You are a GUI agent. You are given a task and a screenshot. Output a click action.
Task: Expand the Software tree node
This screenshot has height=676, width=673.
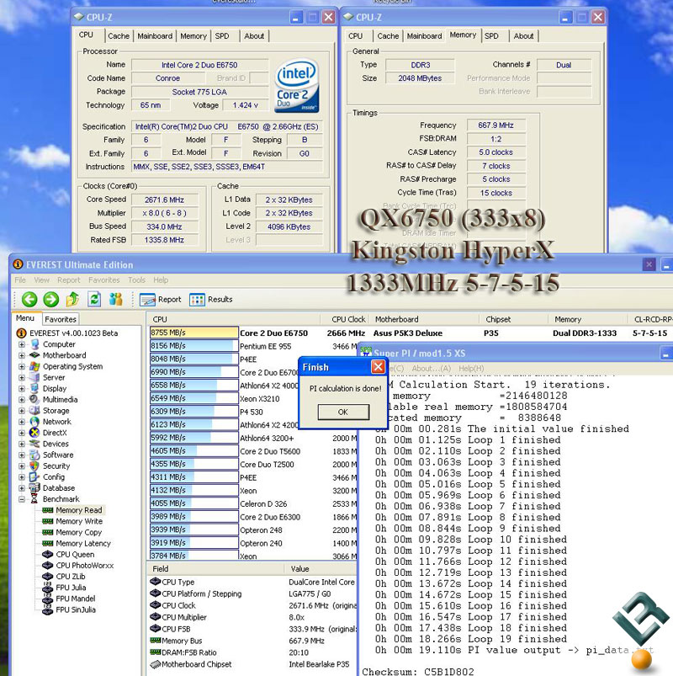pos(22,455)
